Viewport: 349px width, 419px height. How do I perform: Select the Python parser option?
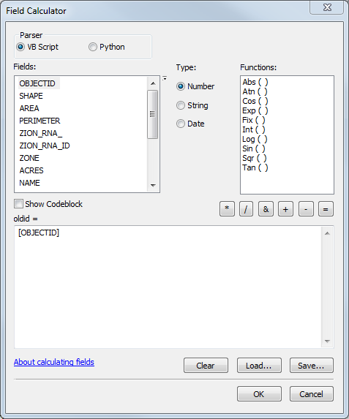pyautogui.click(x=107, y=47)
